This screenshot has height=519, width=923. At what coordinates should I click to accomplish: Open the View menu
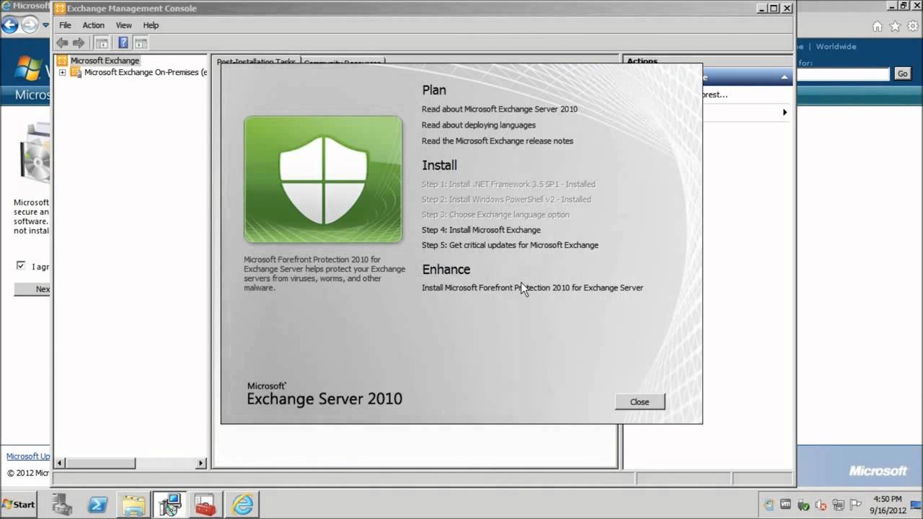click(x=123, y=25)
